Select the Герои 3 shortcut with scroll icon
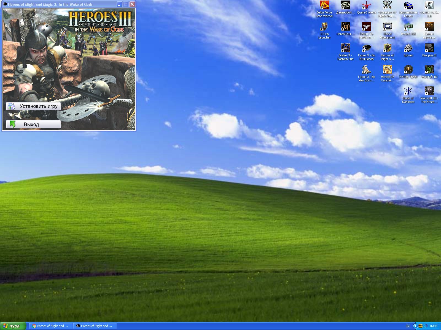 366,73
